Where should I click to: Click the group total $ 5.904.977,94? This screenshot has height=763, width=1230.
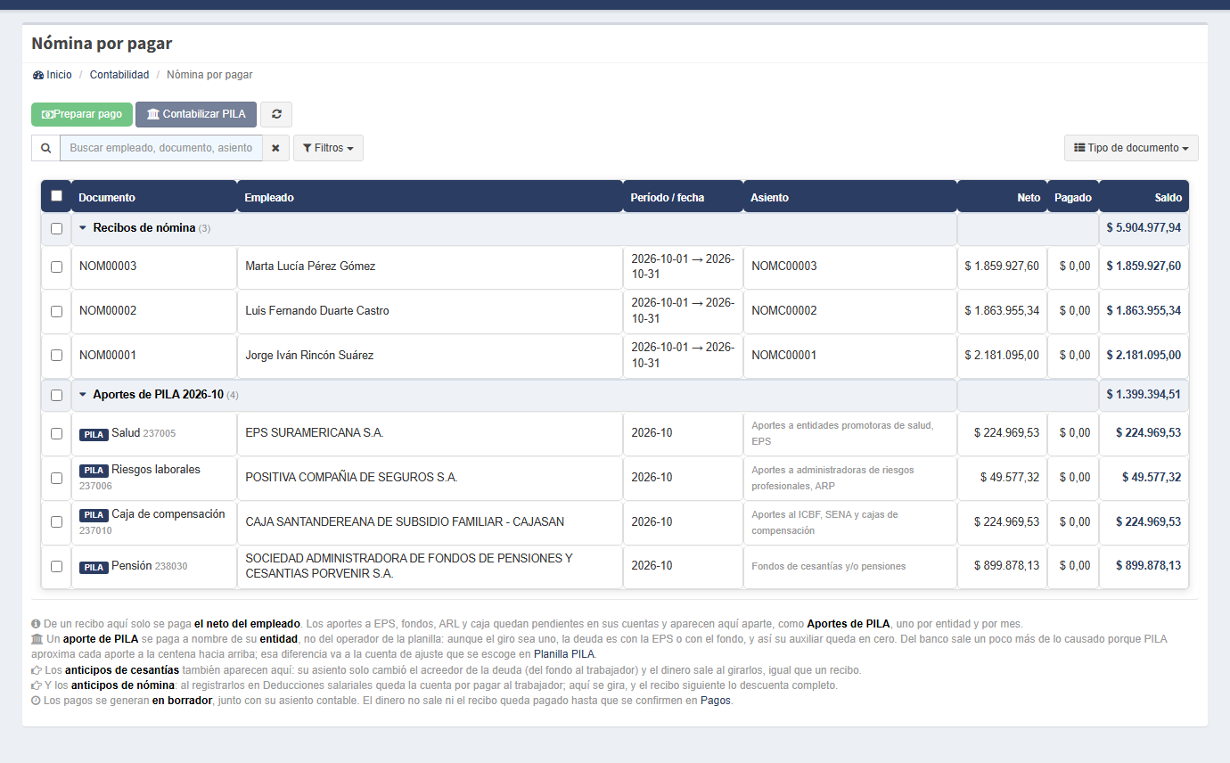(x=1144, y=228)
